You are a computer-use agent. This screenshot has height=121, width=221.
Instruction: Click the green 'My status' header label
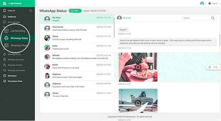coord(127,18)
